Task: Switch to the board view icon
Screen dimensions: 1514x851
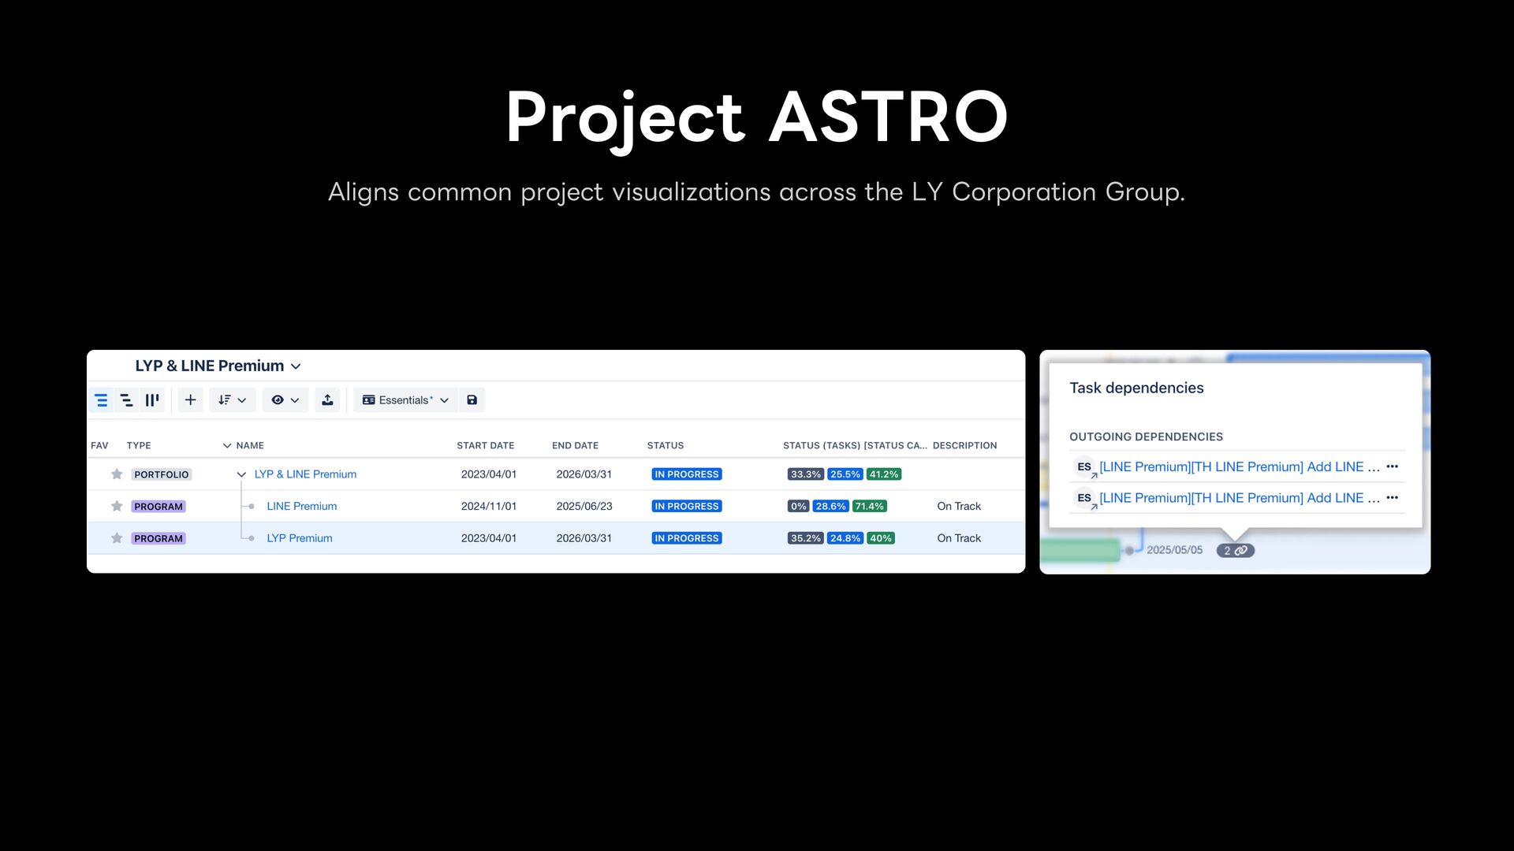Action: pyautogui.click(x=152, y=400)
